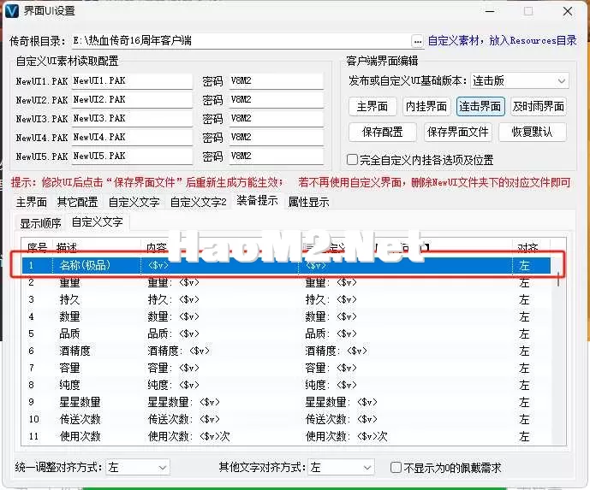Screen dimensions: 590x490
Task: Select row 8 纯度
Action: tap(286, 385)
